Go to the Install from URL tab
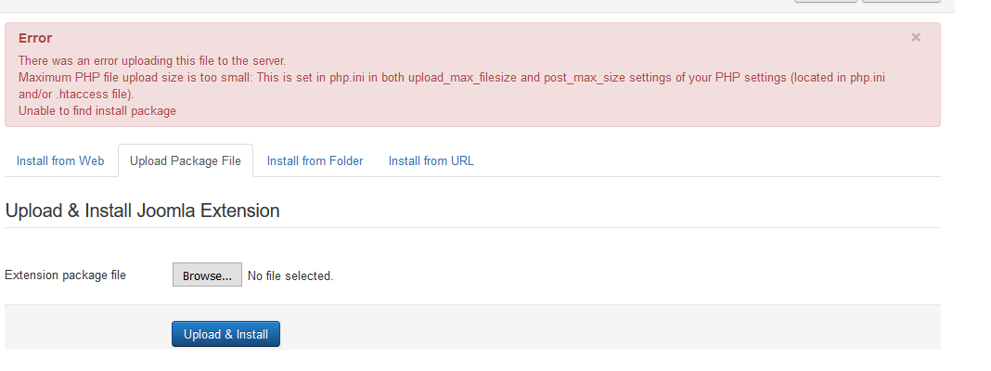Viewport: 991px width, 371px height. tap(431, 160)
